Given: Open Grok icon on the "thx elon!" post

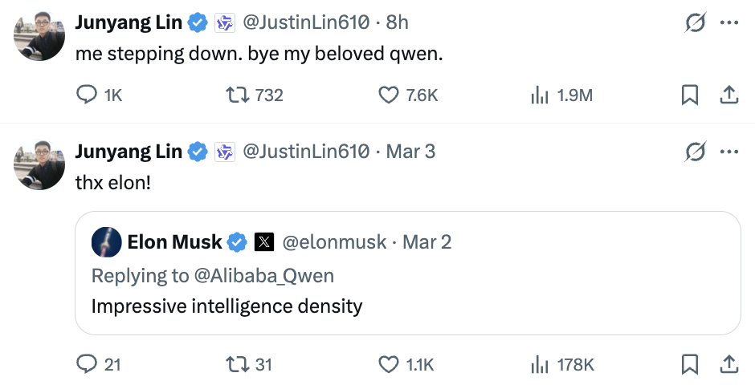Looking at the screenshot, I should (x=695, y=151).
